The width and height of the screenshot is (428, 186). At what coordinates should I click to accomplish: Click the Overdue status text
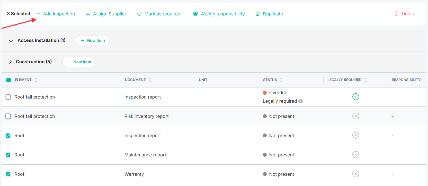coord(278,93)
